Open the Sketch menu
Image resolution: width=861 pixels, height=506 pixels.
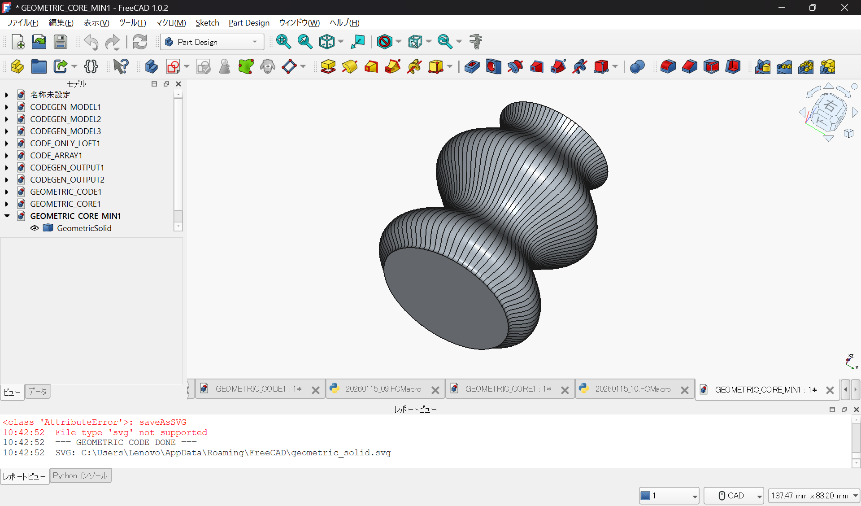click(x=207, y=23)
